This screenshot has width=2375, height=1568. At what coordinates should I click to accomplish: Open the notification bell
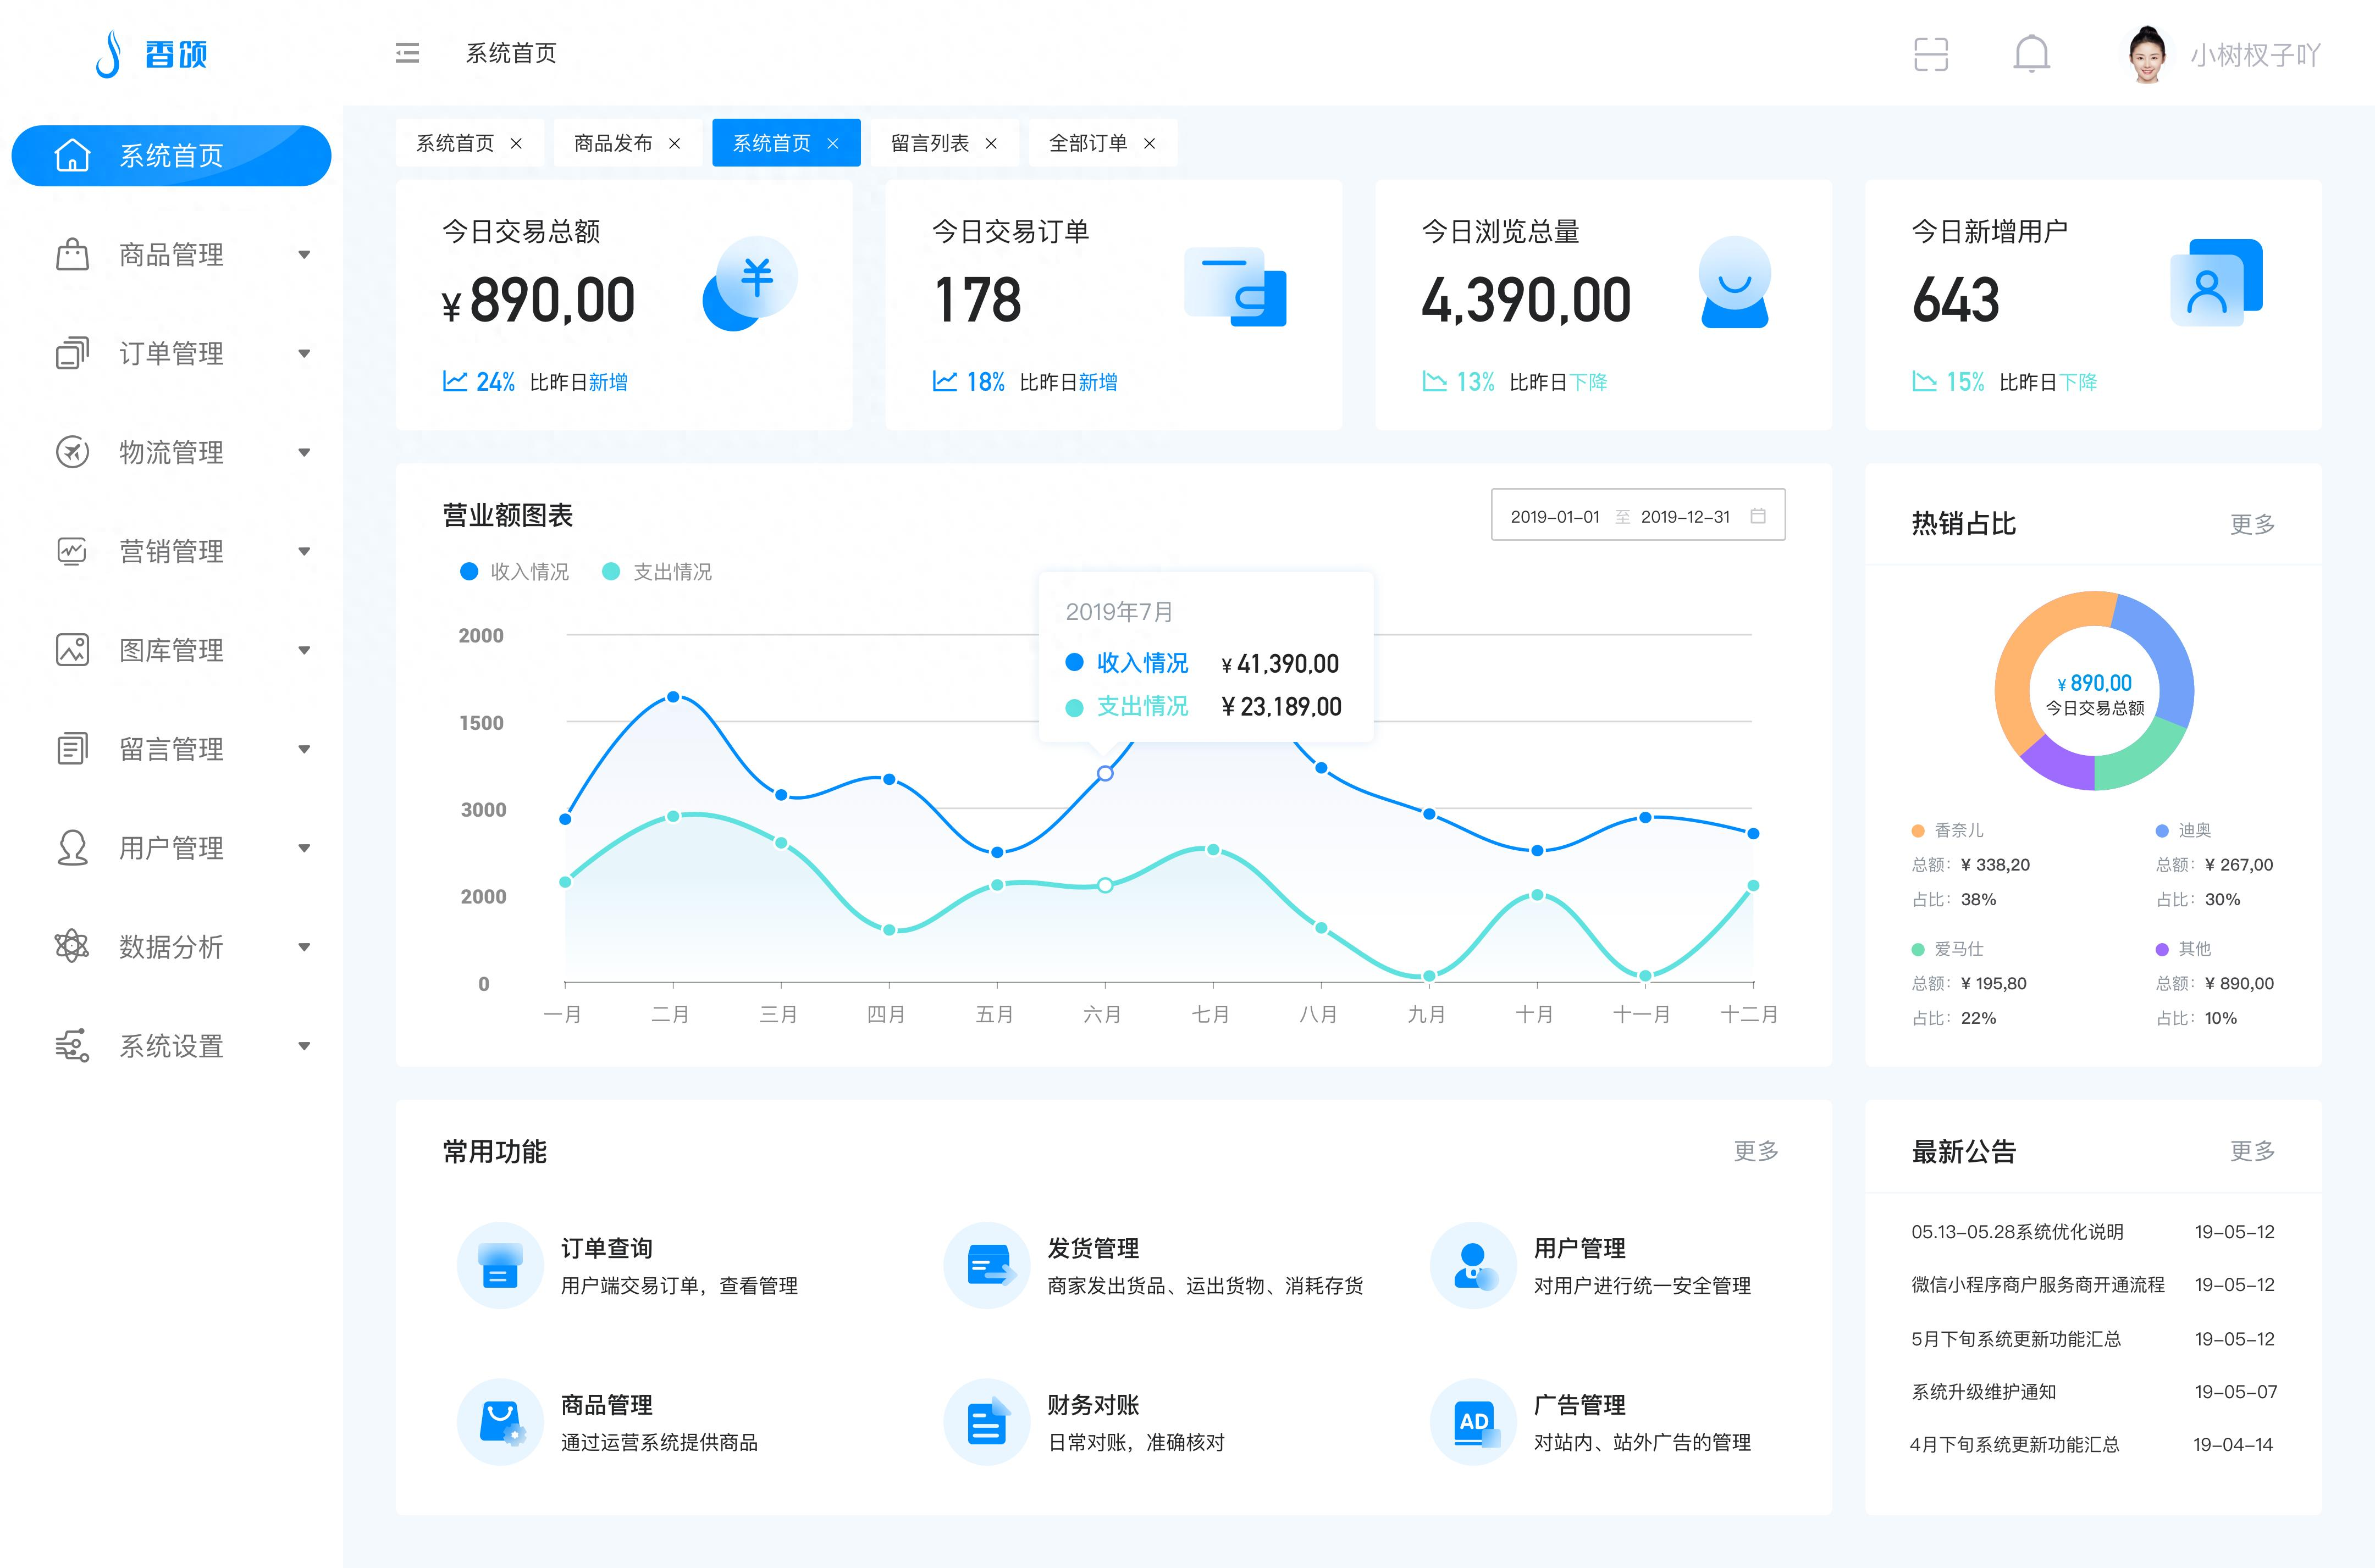[2033, 55]
